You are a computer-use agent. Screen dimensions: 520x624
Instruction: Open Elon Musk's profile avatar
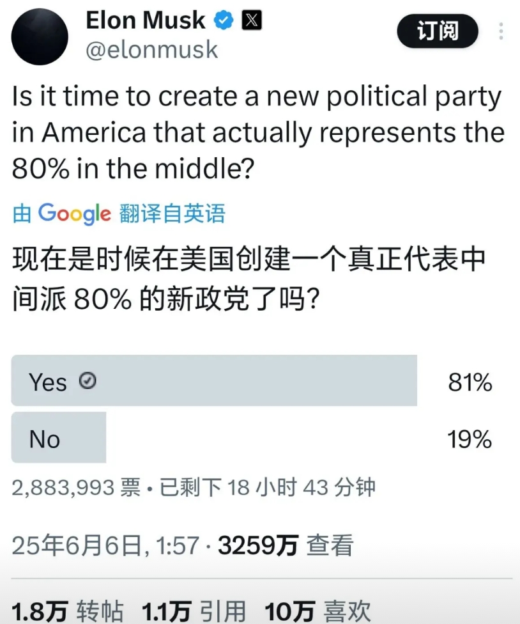(x=40, y=36)
